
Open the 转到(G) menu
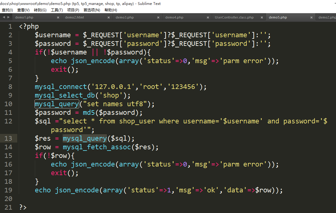pyautogui.click(x=40, y=10)
